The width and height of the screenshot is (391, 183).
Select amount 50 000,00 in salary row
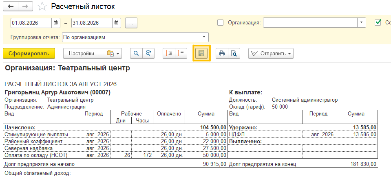click(x=214, y=155)
